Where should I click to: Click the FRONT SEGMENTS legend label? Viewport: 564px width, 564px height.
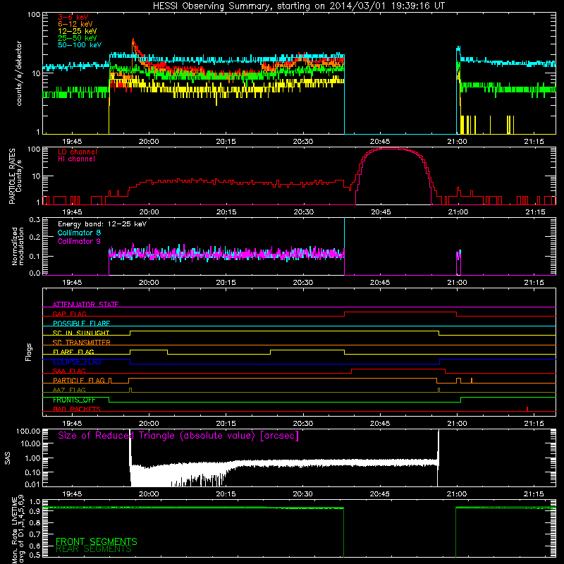(x=97, y=541)
